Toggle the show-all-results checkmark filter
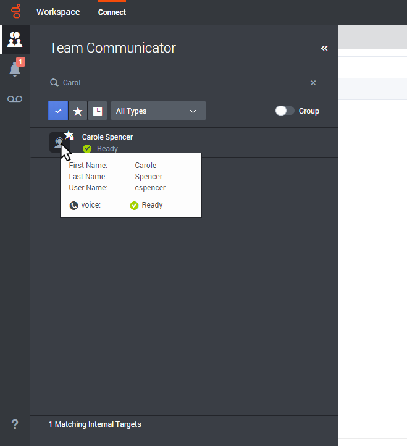The image size is (407, 446). [x=58, y=111]
